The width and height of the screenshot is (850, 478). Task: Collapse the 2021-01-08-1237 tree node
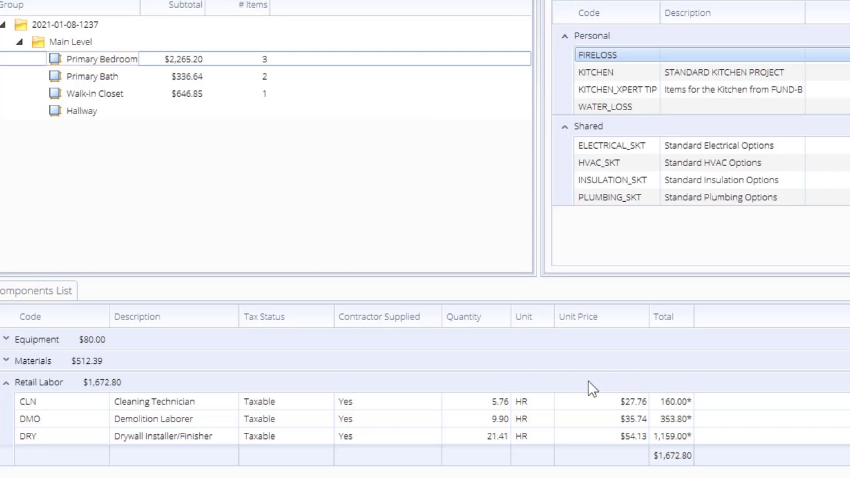(3, 25)
